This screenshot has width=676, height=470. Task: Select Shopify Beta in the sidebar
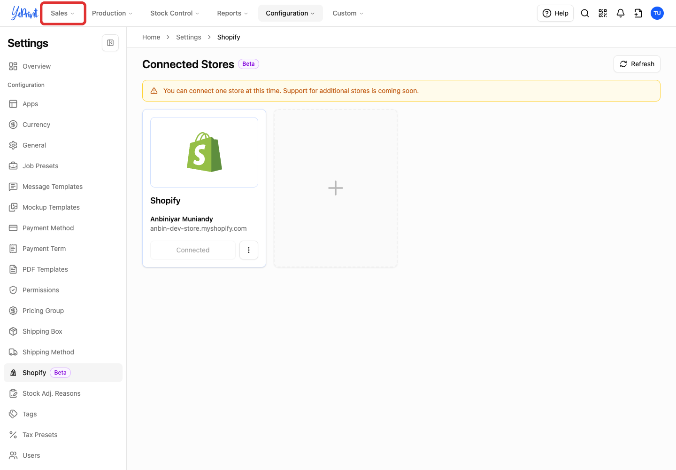pyautogui.click(x=63, y=373)
